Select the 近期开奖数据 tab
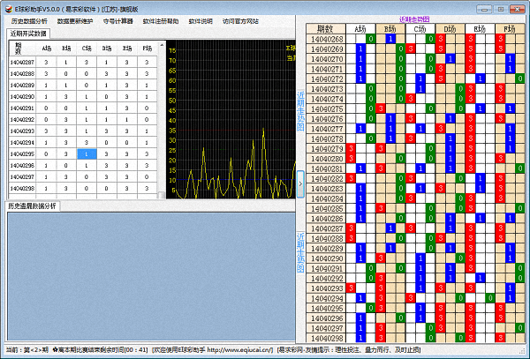530x359 pixels. pyautogui.click(x=28, y=34)
